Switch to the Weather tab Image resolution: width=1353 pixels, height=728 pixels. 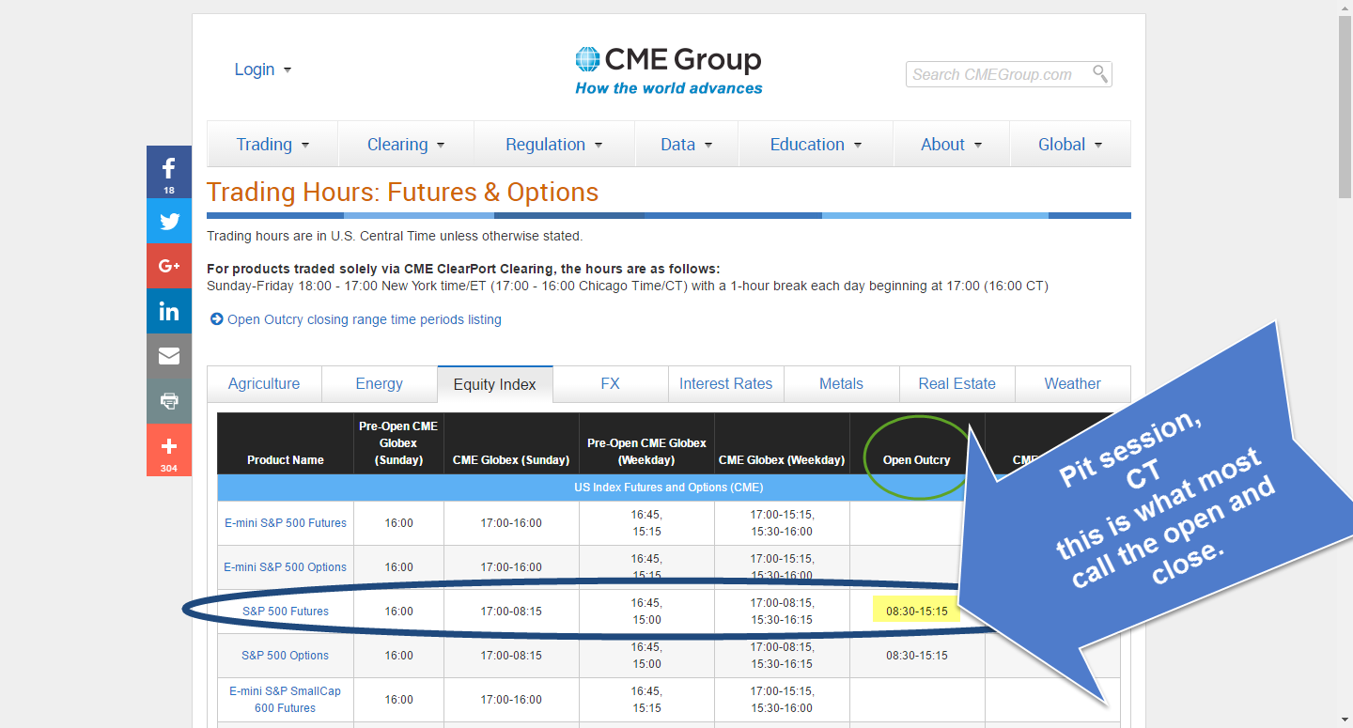pyautogui.click(x=1072, y=384)
